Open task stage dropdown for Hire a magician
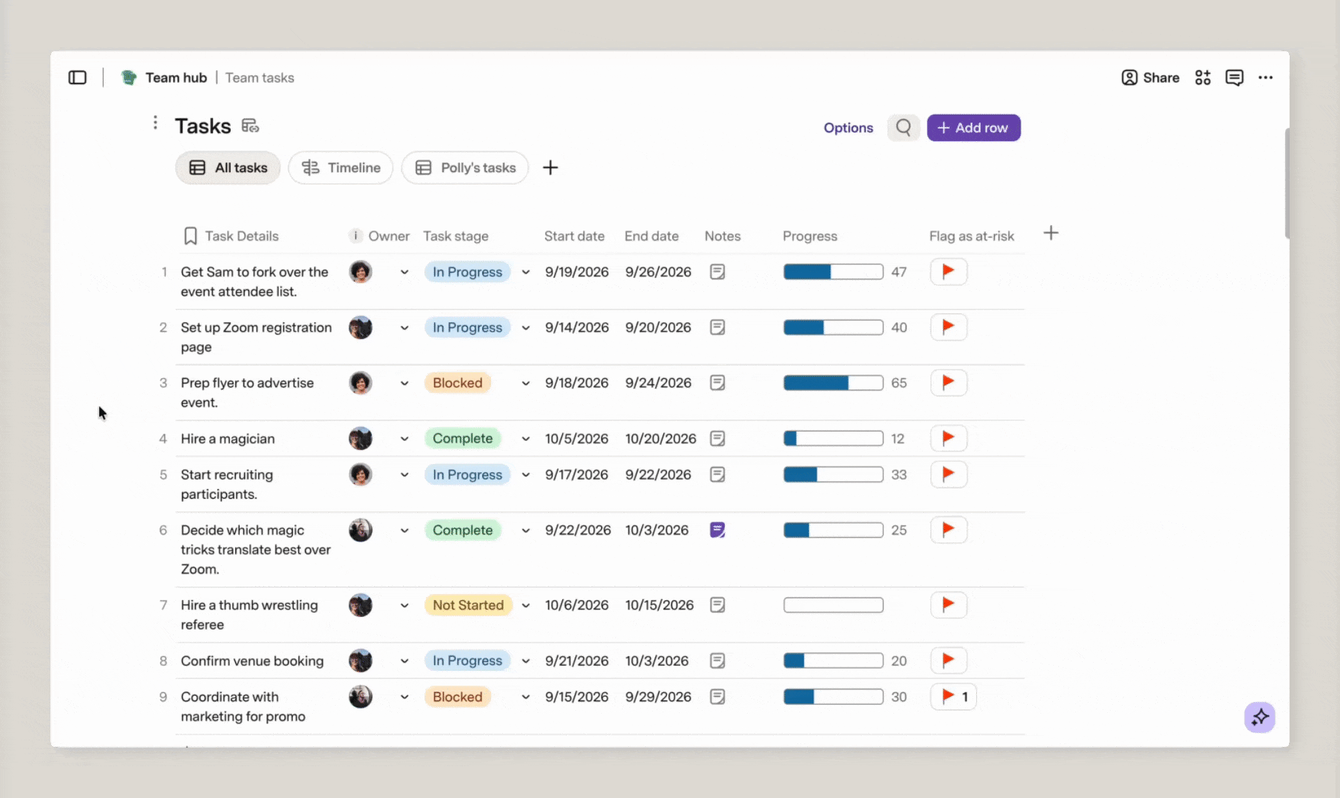Image resolution: width=1340 pixels, height=798 pixels. click(x=526, y=439)
